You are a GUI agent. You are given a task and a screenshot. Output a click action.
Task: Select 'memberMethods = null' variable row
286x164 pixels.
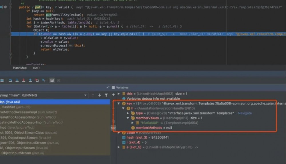(x=154, y=128)
